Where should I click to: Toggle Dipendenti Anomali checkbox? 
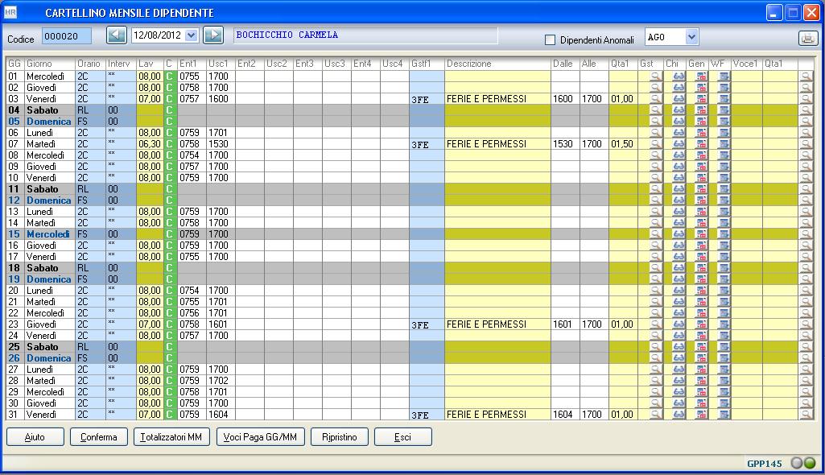[x=550, y=40]
